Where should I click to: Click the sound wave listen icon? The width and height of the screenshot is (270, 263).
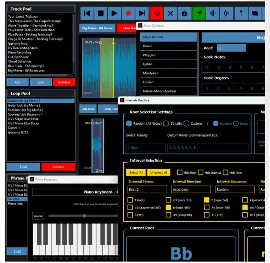tap(226, 13)
